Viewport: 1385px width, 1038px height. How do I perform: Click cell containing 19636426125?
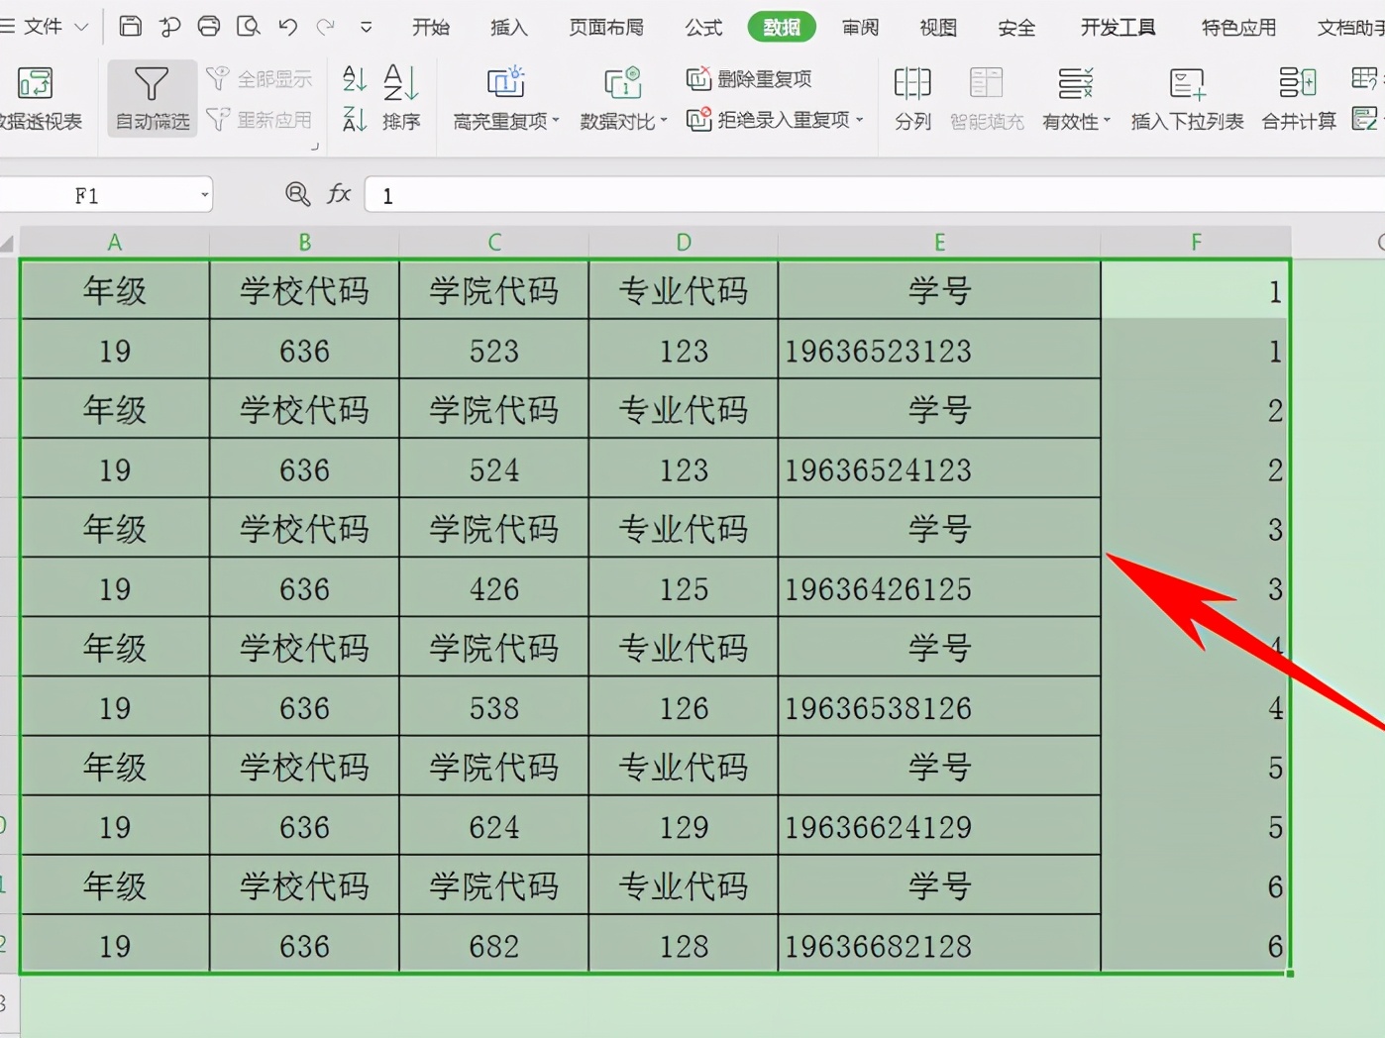click(x=939, y=589)
